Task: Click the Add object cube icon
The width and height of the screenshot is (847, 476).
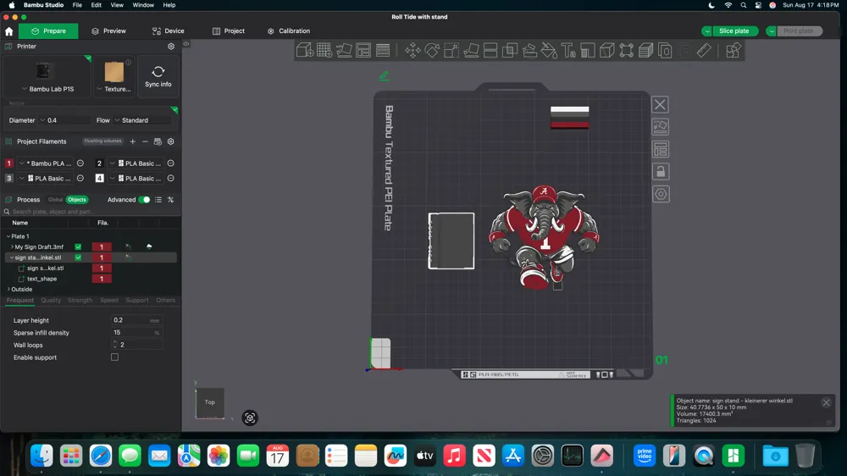Action: pos(305,50)
